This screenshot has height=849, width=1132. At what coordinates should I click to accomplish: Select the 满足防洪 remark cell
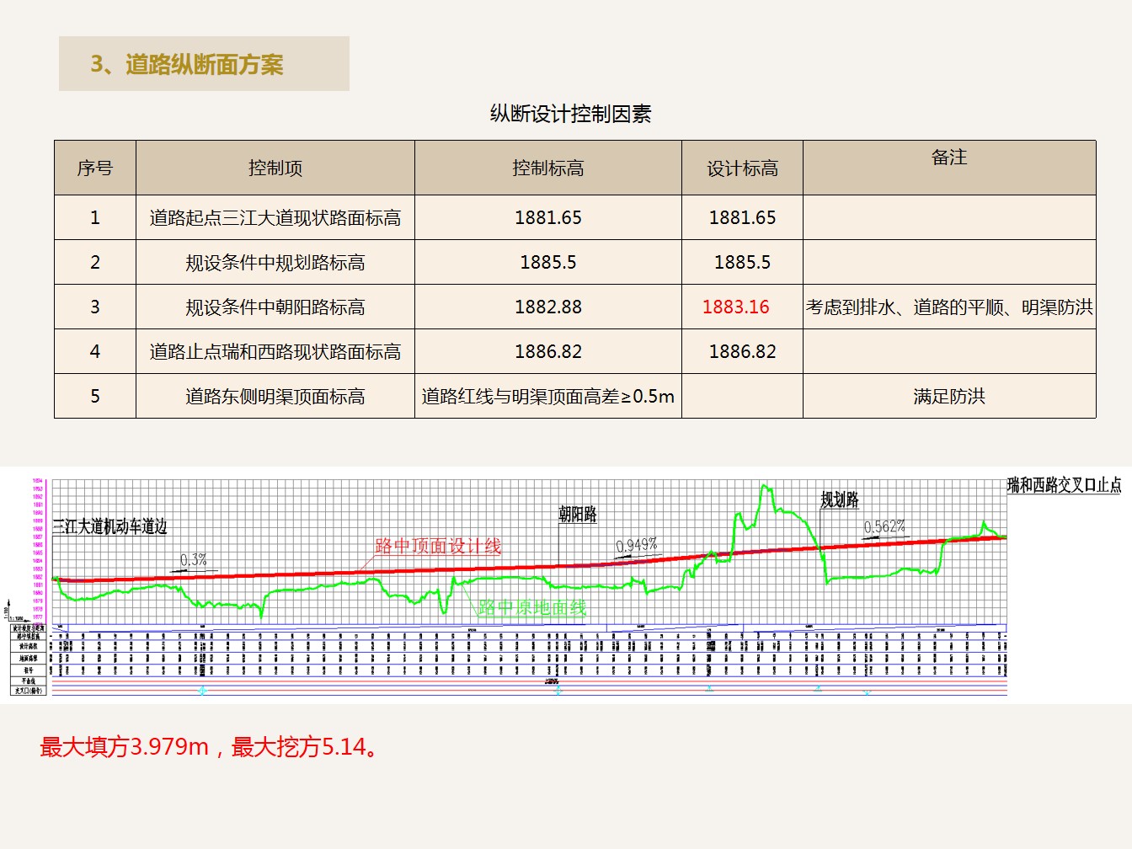948,397
